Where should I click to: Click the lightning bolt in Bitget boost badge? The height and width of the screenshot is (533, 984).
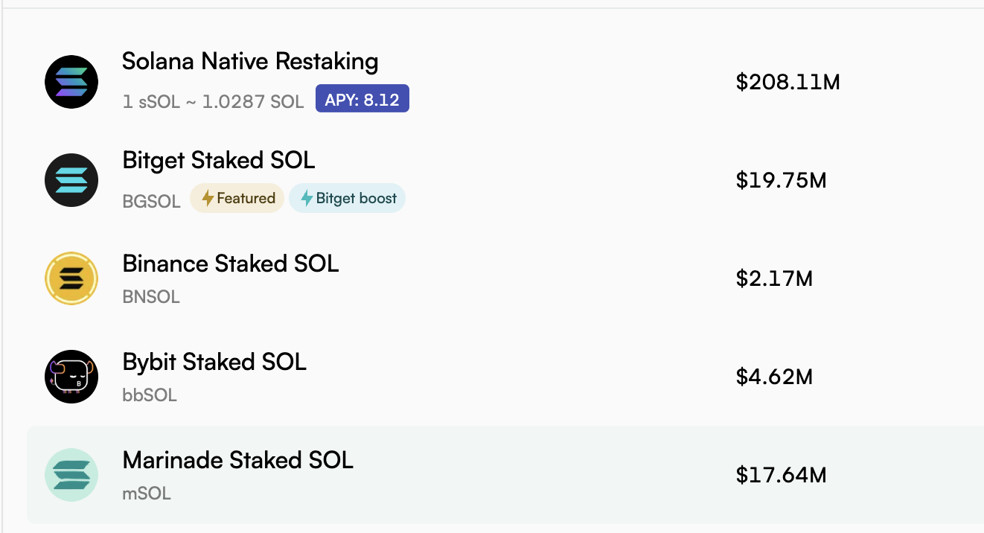307,198
